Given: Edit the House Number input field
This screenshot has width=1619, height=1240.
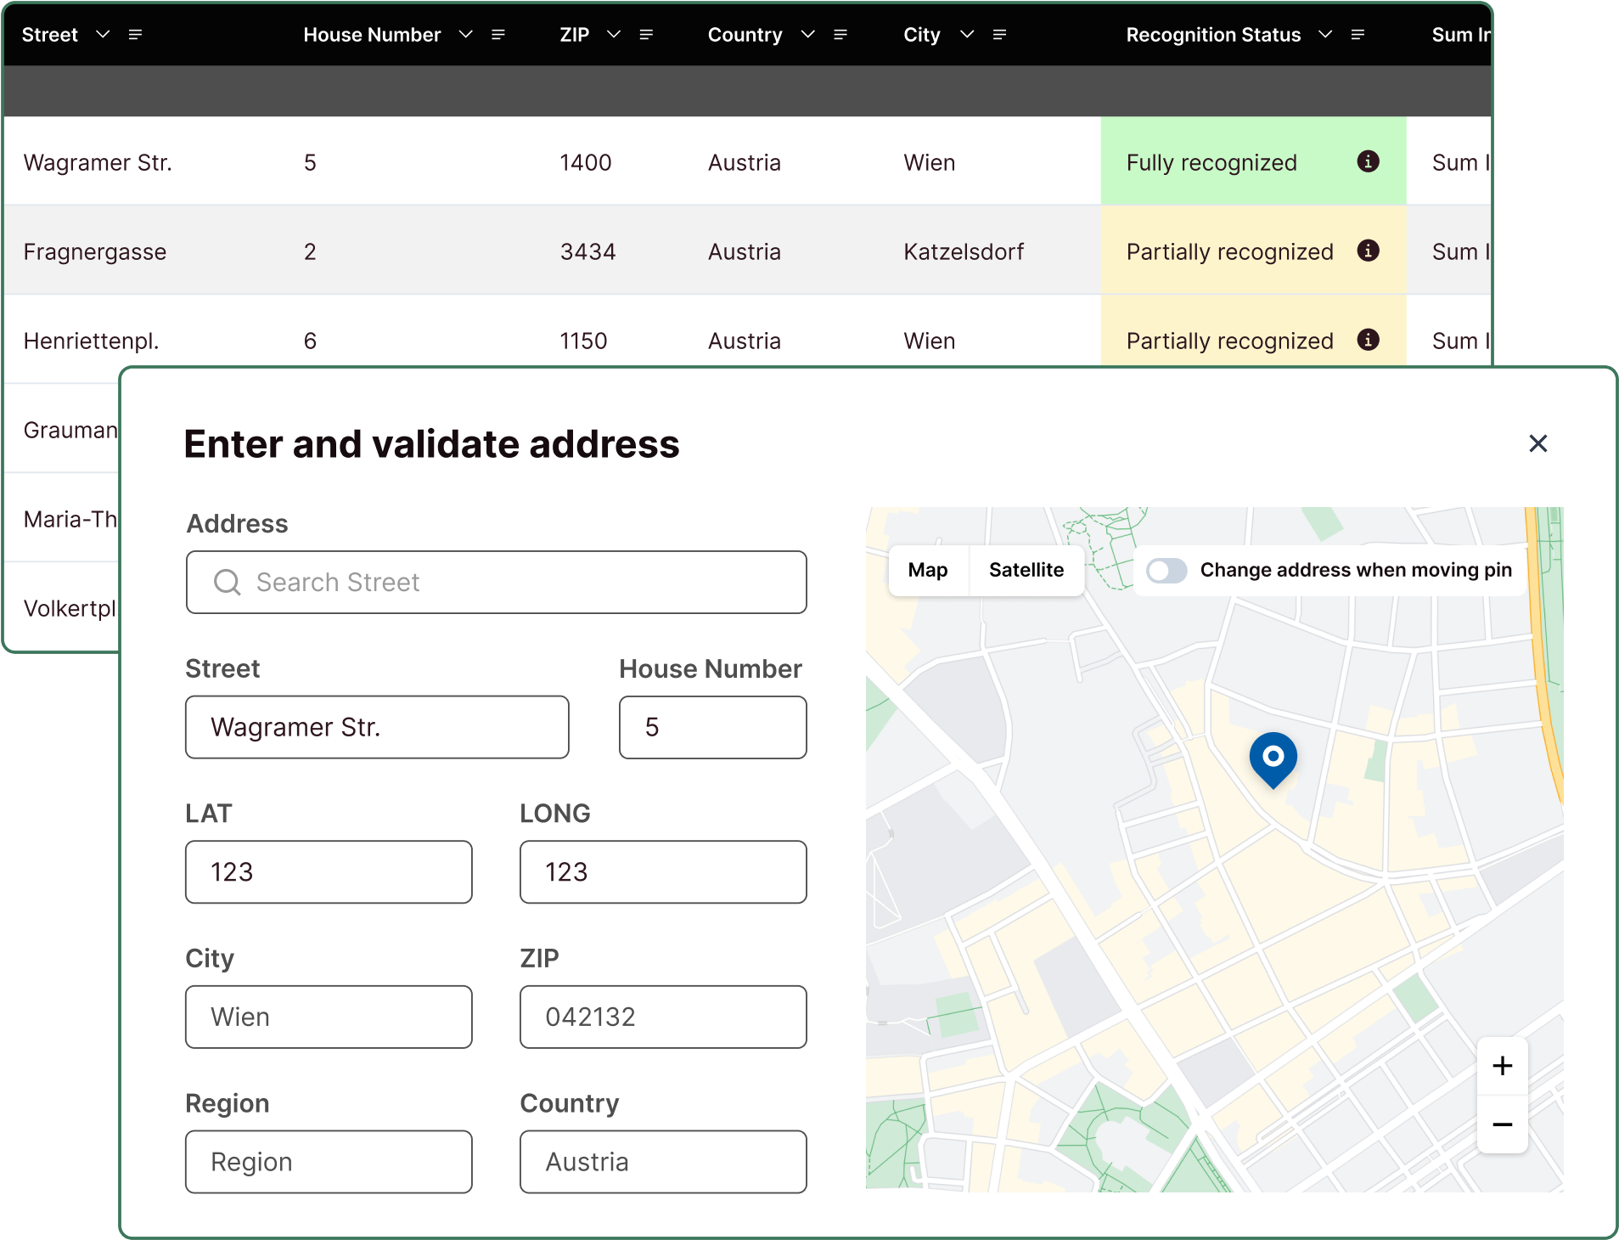Looking at the screenshot, I should (712, 727).
